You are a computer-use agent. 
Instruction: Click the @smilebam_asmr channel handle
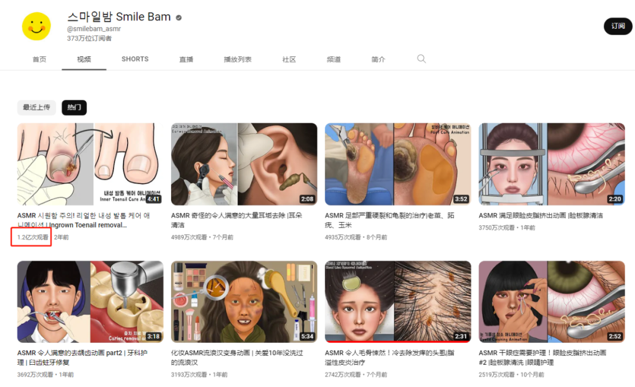[x=94, y=29]
